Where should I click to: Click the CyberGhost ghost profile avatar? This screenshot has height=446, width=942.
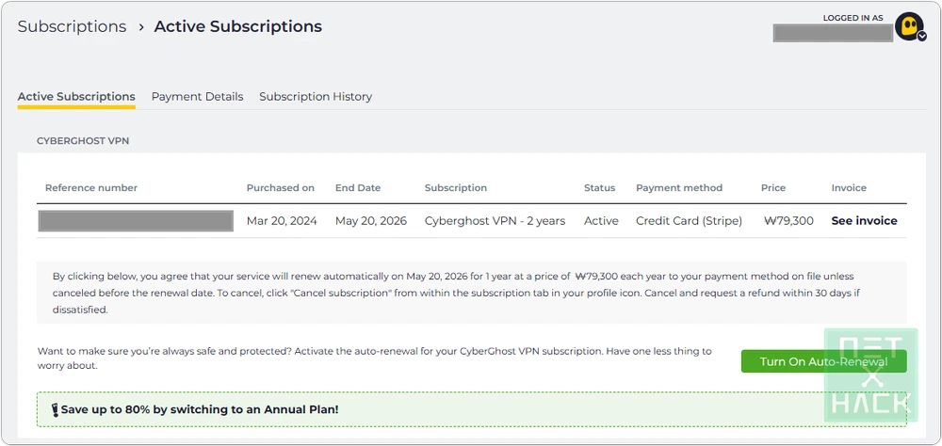click(x=908, y=25)
